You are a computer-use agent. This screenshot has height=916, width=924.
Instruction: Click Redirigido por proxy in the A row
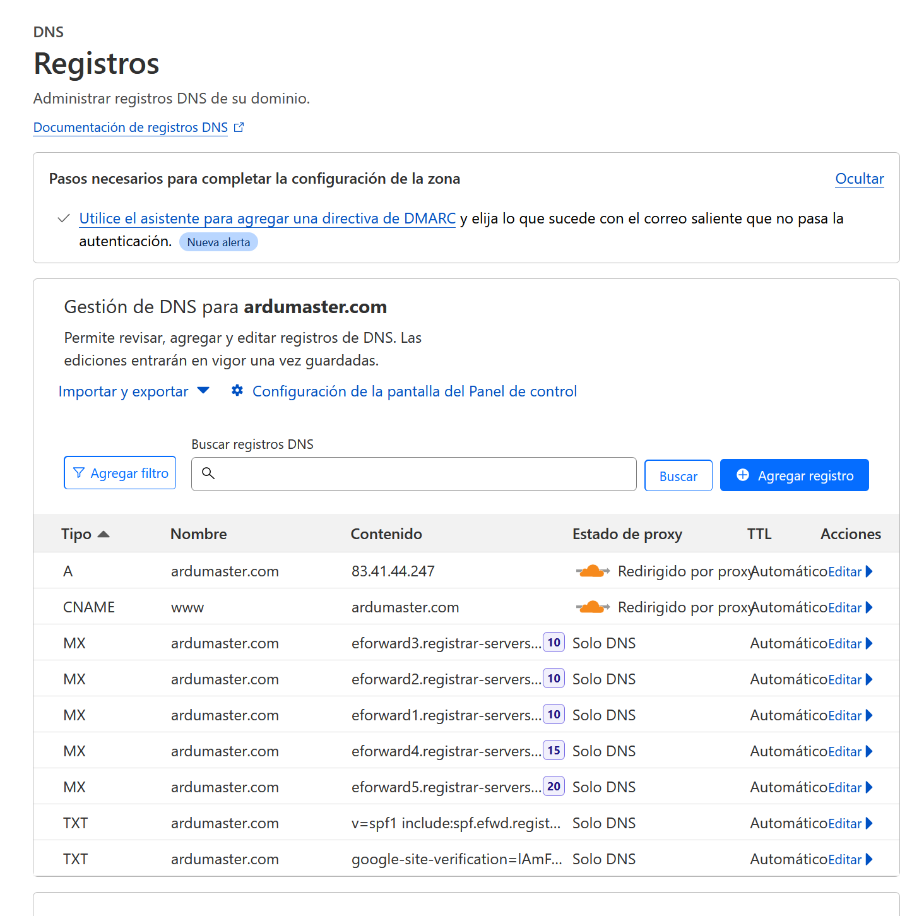[x=685, y=571]
